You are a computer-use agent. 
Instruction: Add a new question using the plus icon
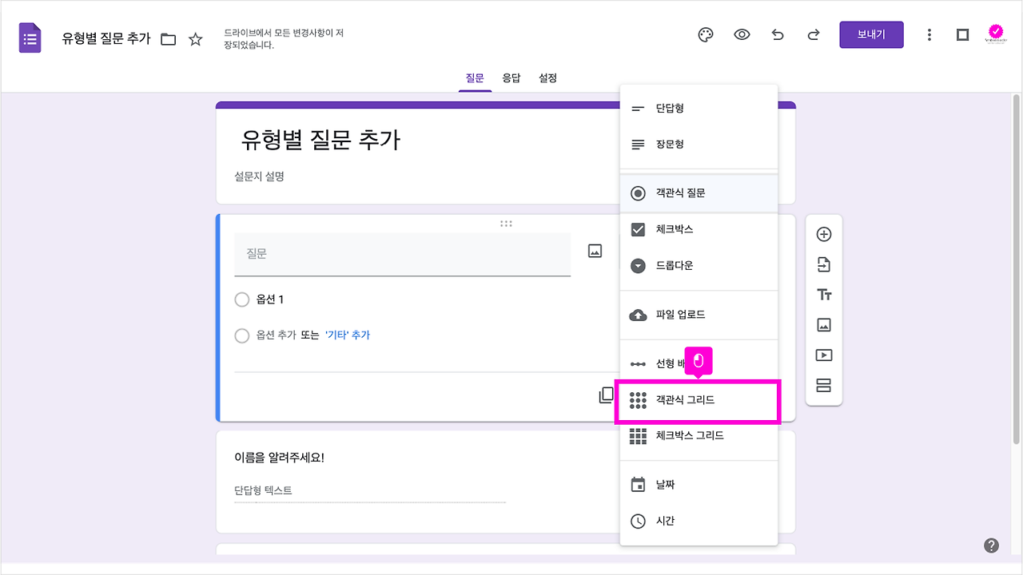(823, 234)
